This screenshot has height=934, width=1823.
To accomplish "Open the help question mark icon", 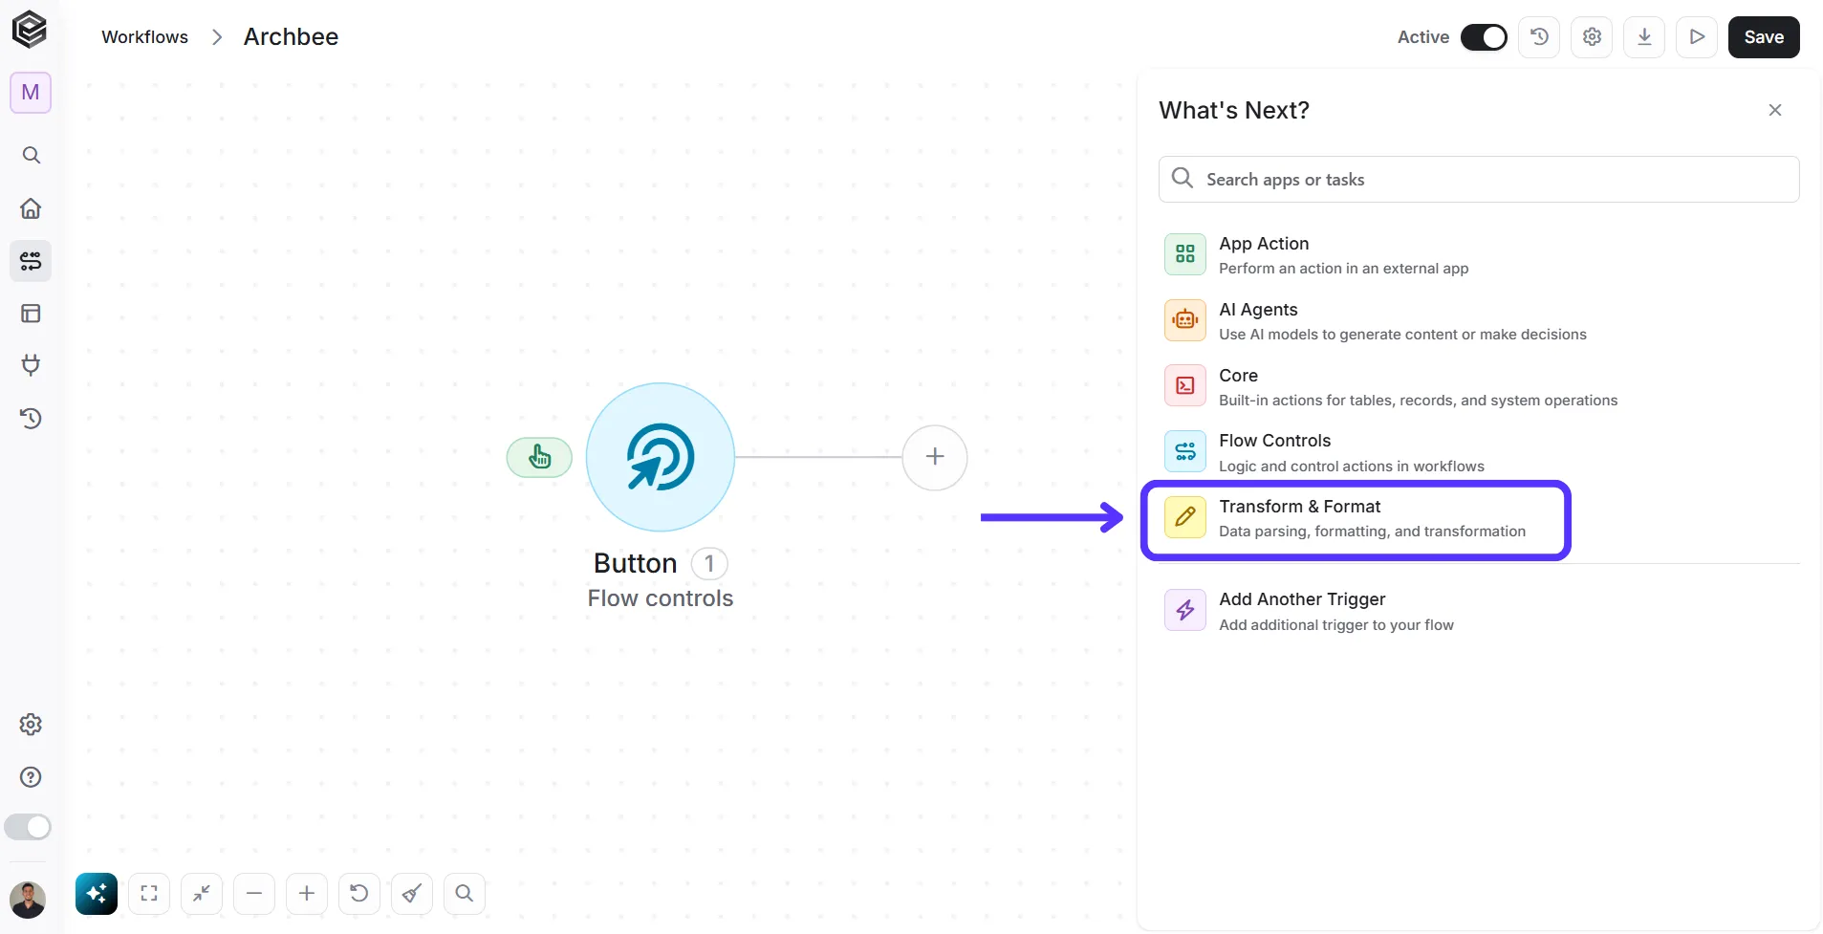I will [31, 777].
